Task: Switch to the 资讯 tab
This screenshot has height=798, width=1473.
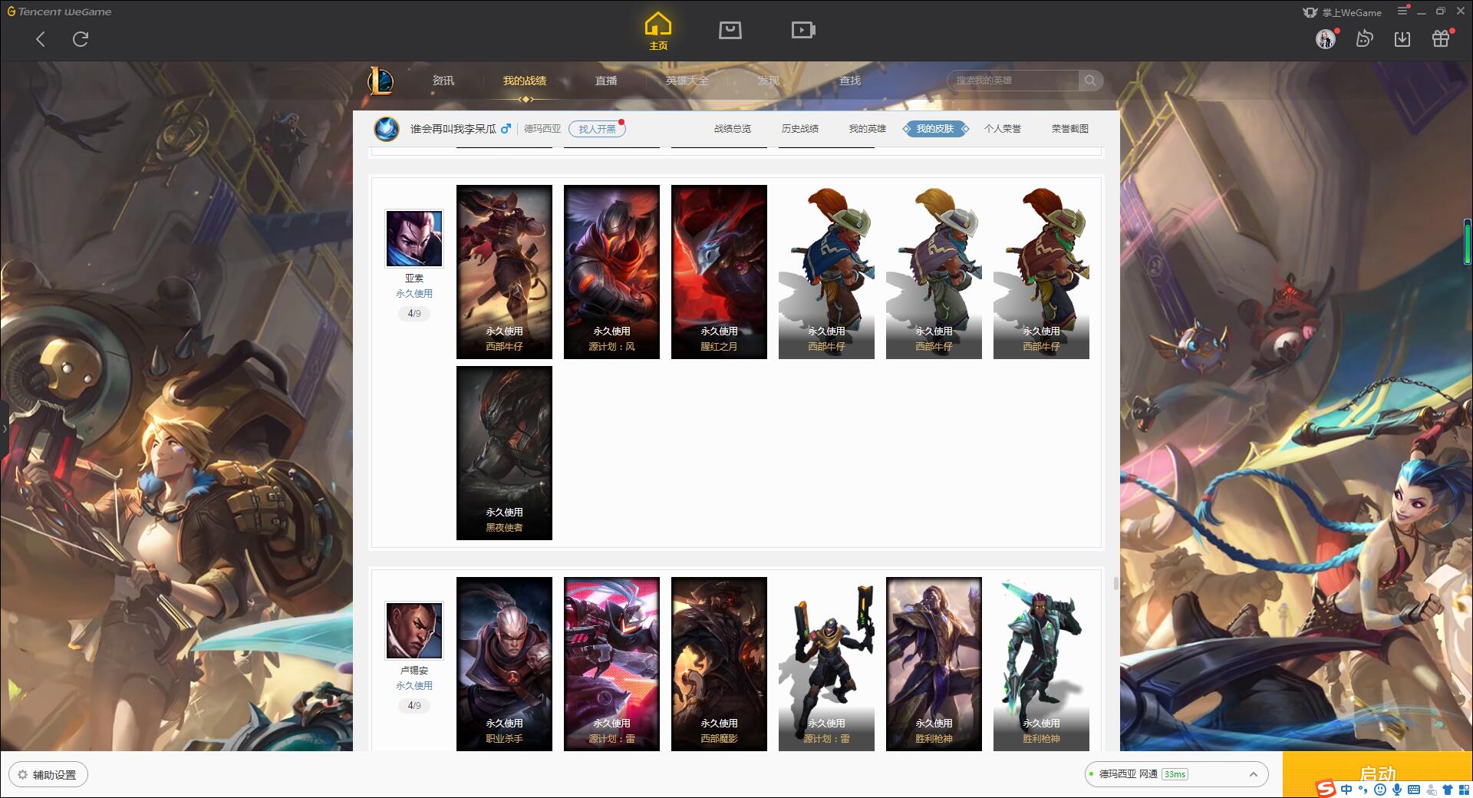Action: [443, 81]
